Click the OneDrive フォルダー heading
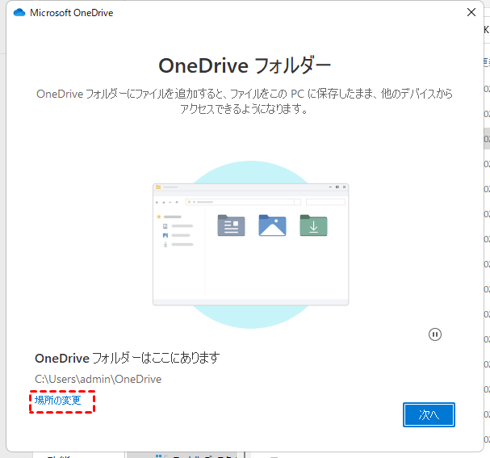The image size is (490, 458). (245, 65)
